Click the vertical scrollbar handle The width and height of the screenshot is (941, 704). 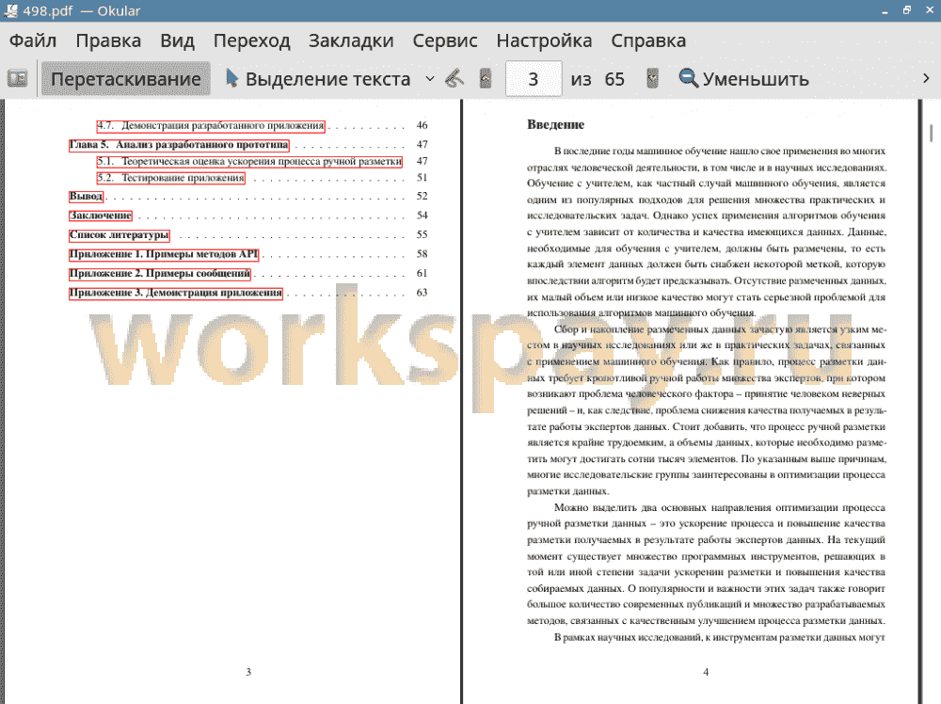pyautogui.click(x=931, y=133)
